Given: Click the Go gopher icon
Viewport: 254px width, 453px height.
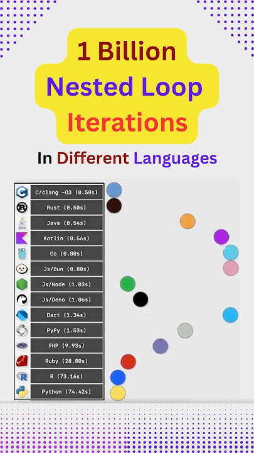Looking at the screenshot, I should click(x=22, y=254).
